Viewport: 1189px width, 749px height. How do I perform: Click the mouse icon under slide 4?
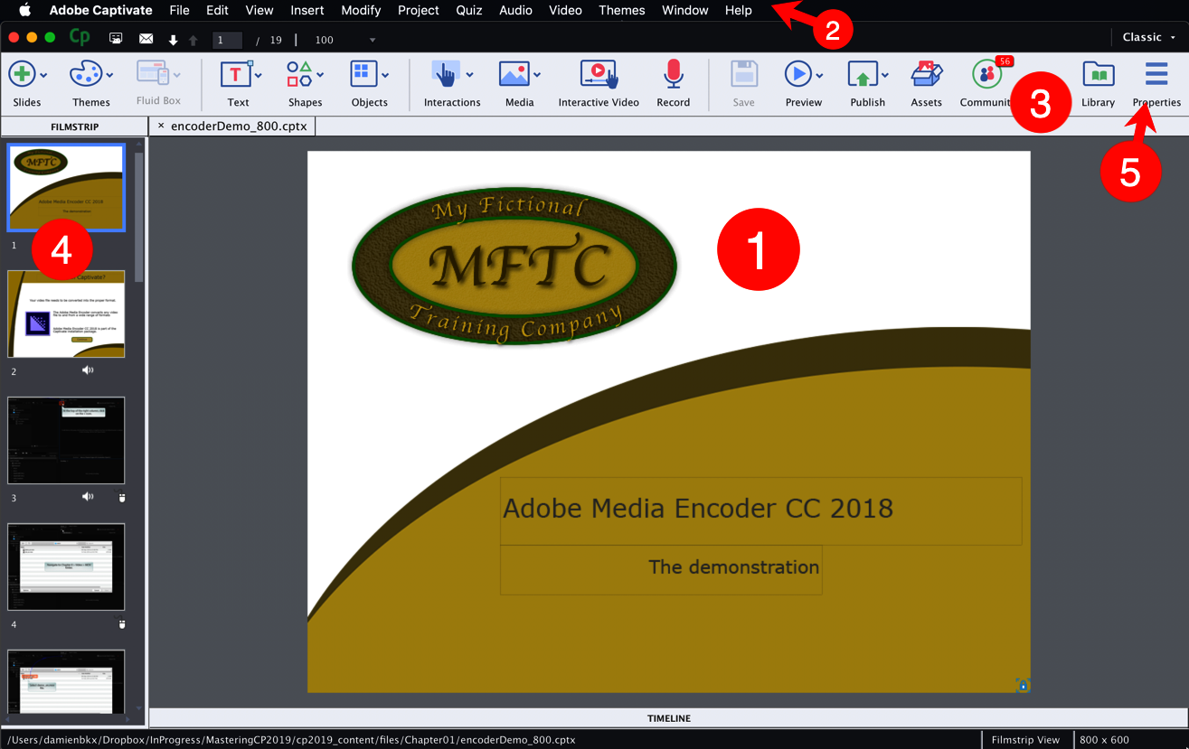pos(122,623)
